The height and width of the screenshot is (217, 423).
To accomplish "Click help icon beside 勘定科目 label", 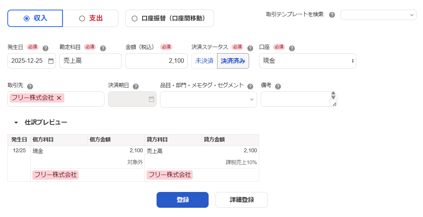I will pyautogui.click(x=103, y=48).
